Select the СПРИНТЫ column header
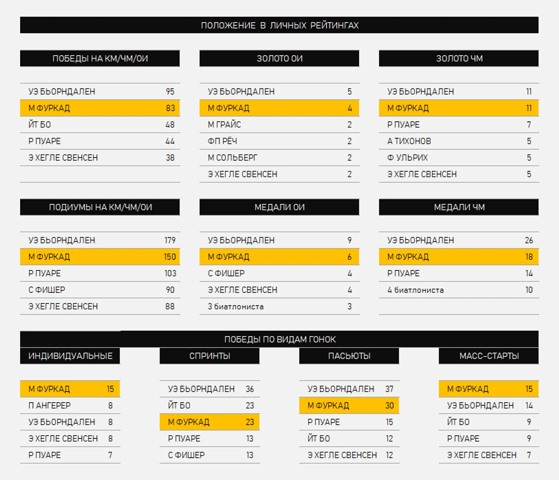Viewport: 559px width, 480px height. coord(210,356)
